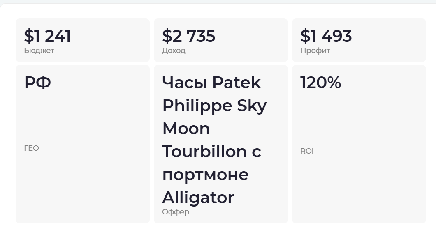The width and height of the screenshot is (436, 232).
Task: Click the word Patek in the offer title
Action: (237, 83)
